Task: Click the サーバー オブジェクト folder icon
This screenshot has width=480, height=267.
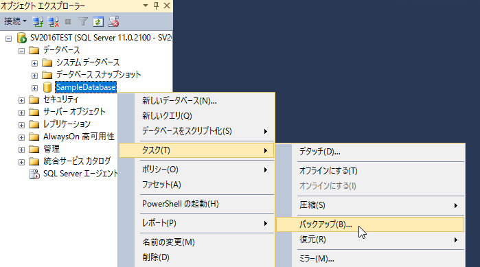Action: click(34, 113)
